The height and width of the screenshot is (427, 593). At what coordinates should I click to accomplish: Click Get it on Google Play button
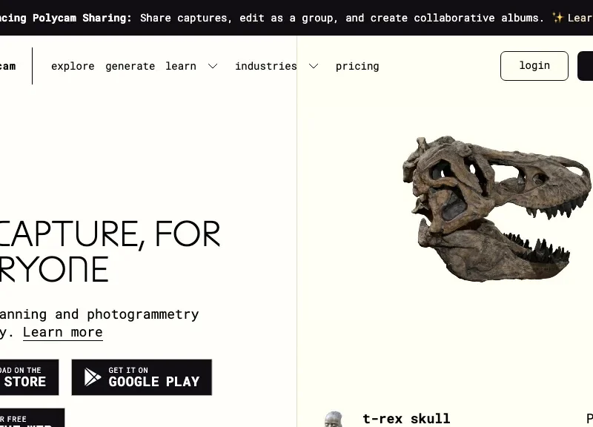coord(142,377)
